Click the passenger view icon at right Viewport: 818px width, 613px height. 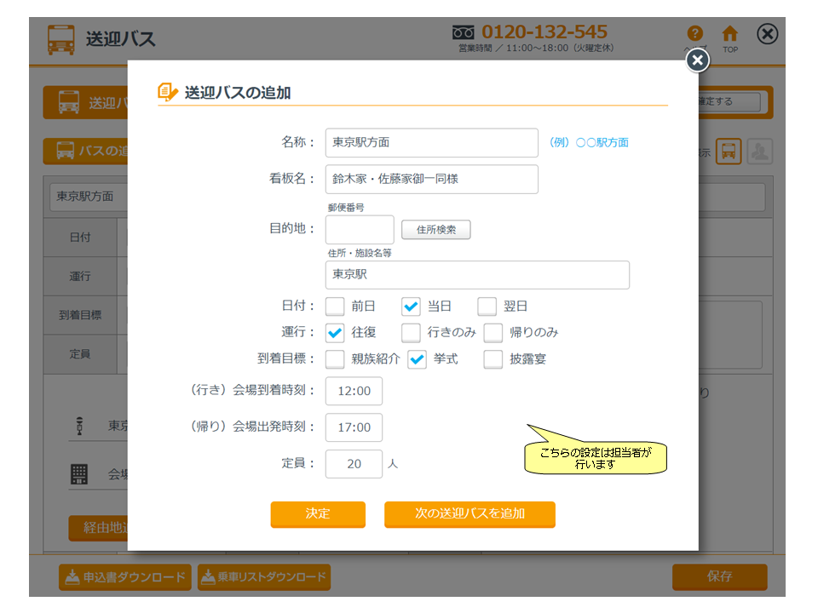pyautogui.click(x=758, y=152)
